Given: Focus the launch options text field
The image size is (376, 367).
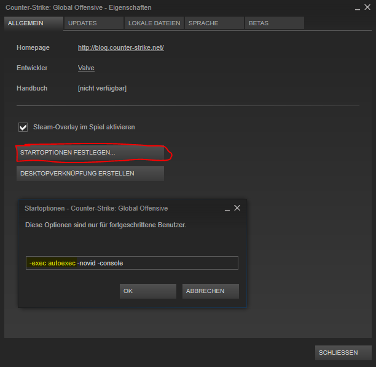Looking at the screenshot, I should pyautogui.click(x=132, y=263).
